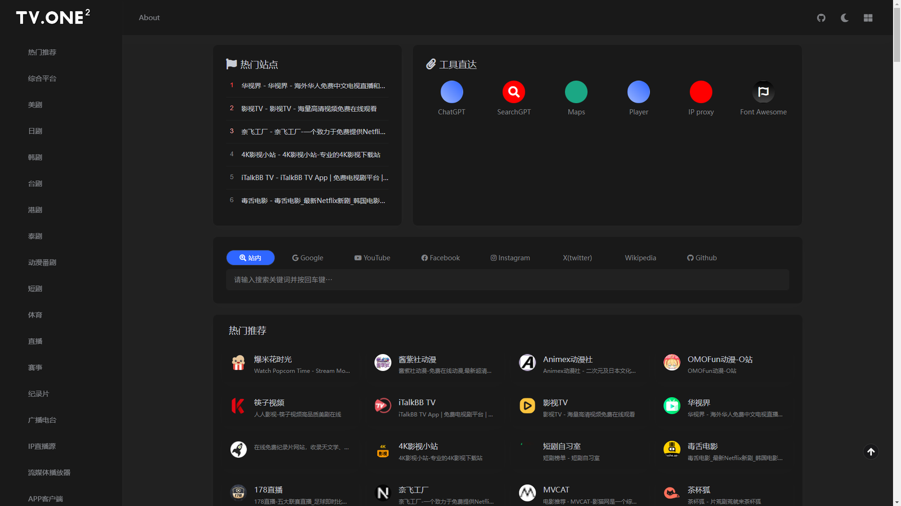
Task: Open 体育 sidebar category
Action: [35, 315]
